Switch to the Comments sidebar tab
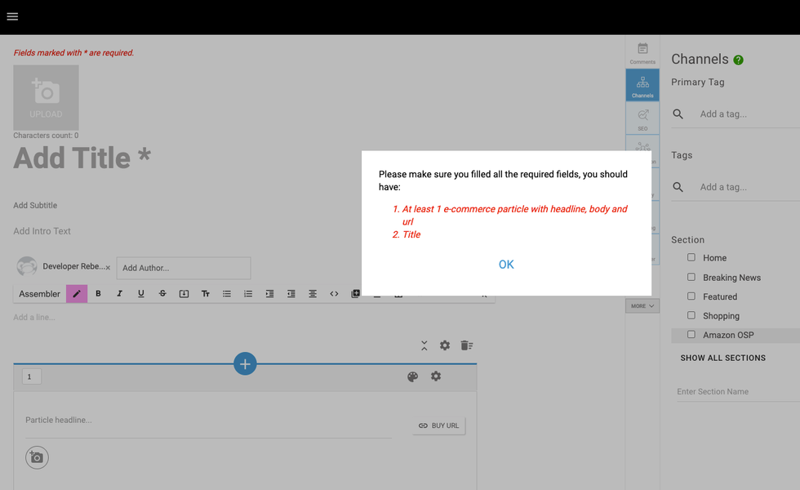This screenshot has height=490, width=800. pyautogui.click(x=642, y=52)
